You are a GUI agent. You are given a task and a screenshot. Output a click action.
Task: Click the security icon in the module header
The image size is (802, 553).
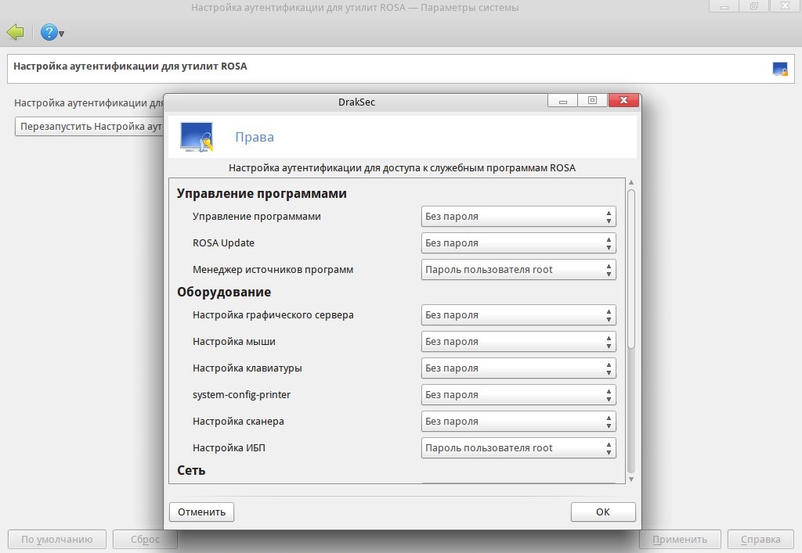[x=780, y=68]
